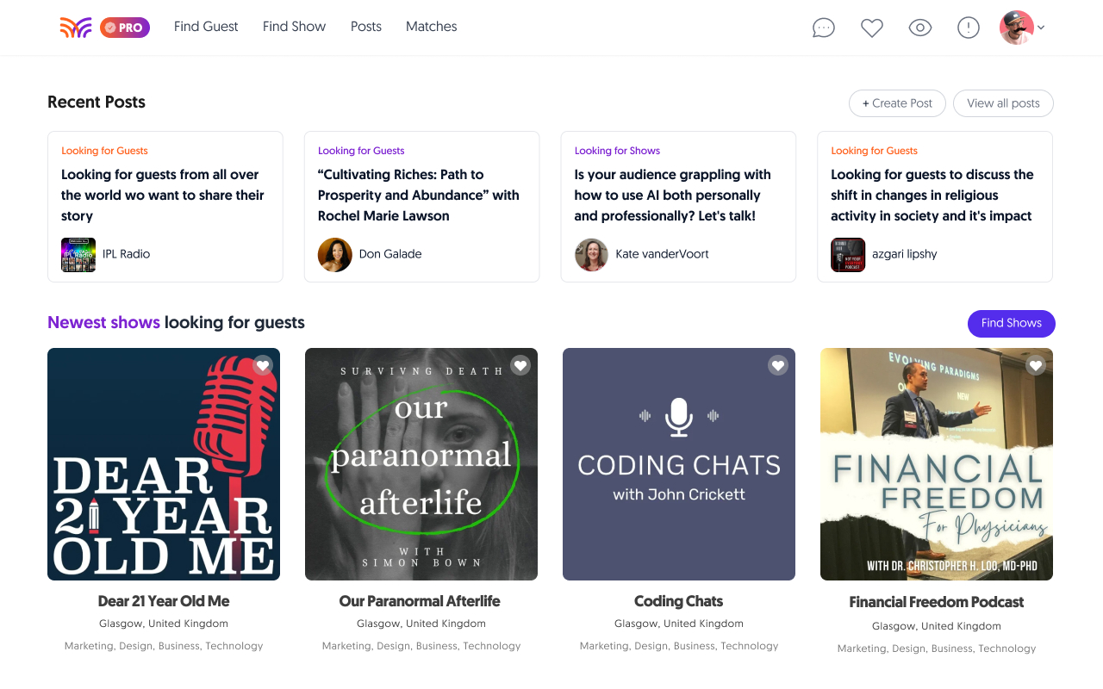This screenshot has width=1103, height=689.
Task: Click IPL Radio avatar icon
Action: point(78,255)
